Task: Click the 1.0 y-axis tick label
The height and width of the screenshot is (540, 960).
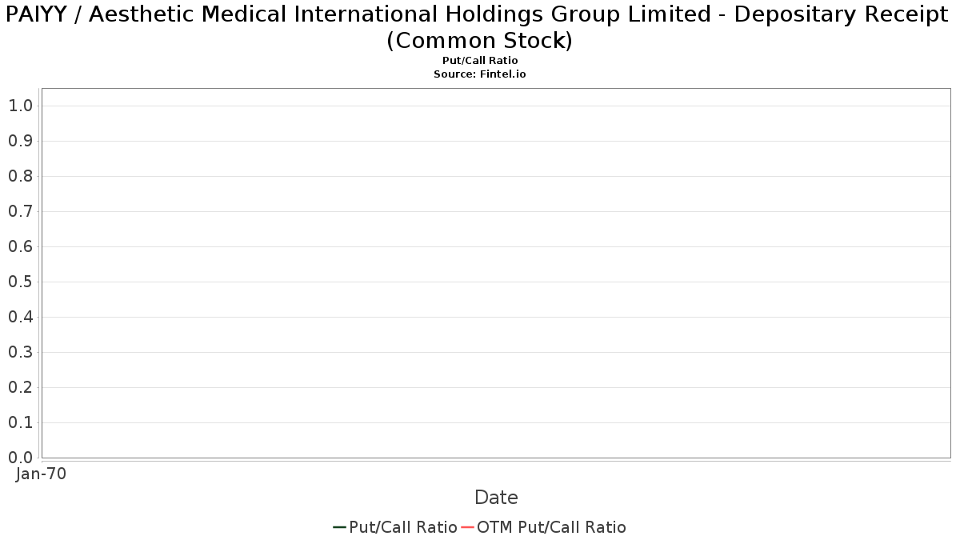Action: click(x=20, y=106)
